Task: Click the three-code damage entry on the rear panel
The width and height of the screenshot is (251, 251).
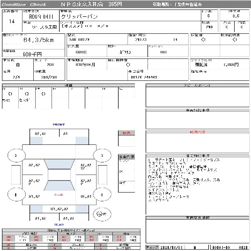Action: tap(60, 209)
